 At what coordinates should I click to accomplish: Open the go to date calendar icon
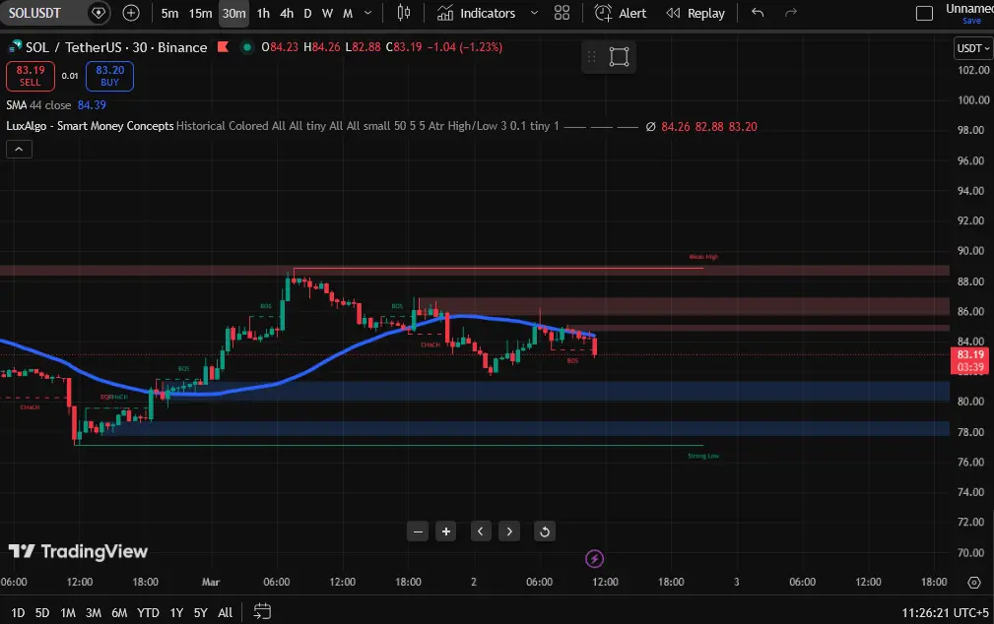(x=262, y=612)
